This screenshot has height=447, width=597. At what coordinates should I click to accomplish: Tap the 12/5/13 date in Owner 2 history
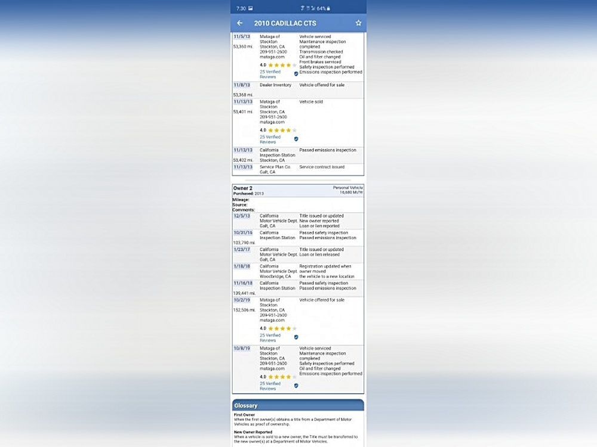pyautogui.click(x=242, y=216)
